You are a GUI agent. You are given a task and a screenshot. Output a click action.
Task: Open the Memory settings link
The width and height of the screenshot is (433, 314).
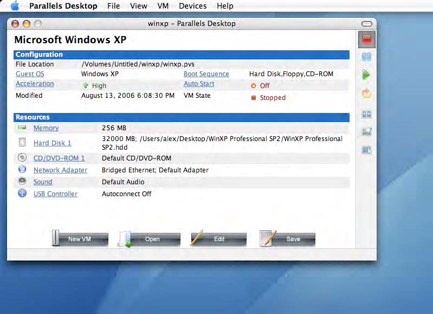46,128
